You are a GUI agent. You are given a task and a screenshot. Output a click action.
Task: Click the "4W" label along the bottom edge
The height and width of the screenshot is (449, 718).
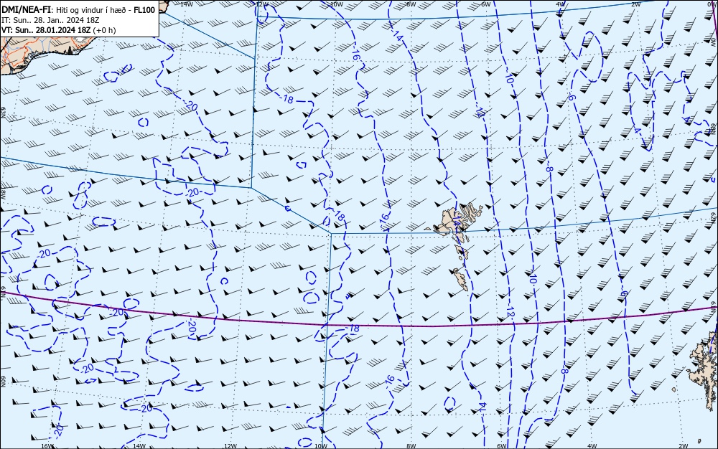592,446
